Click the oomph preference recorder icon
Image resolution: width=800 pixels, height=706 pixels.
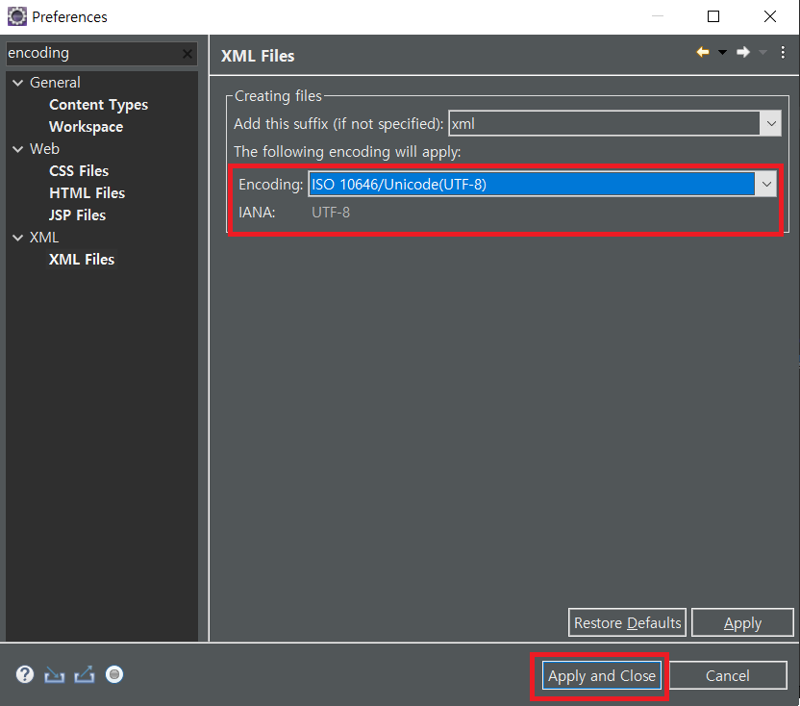click(114, 674)
